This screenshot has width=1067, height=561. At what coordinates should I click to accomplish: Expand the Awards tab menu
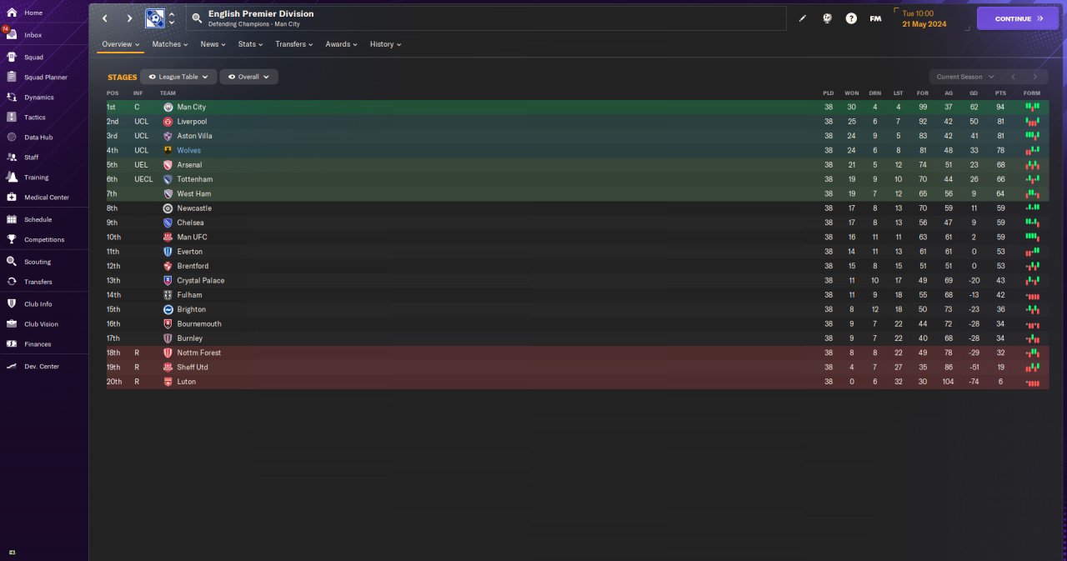[341, 44]
